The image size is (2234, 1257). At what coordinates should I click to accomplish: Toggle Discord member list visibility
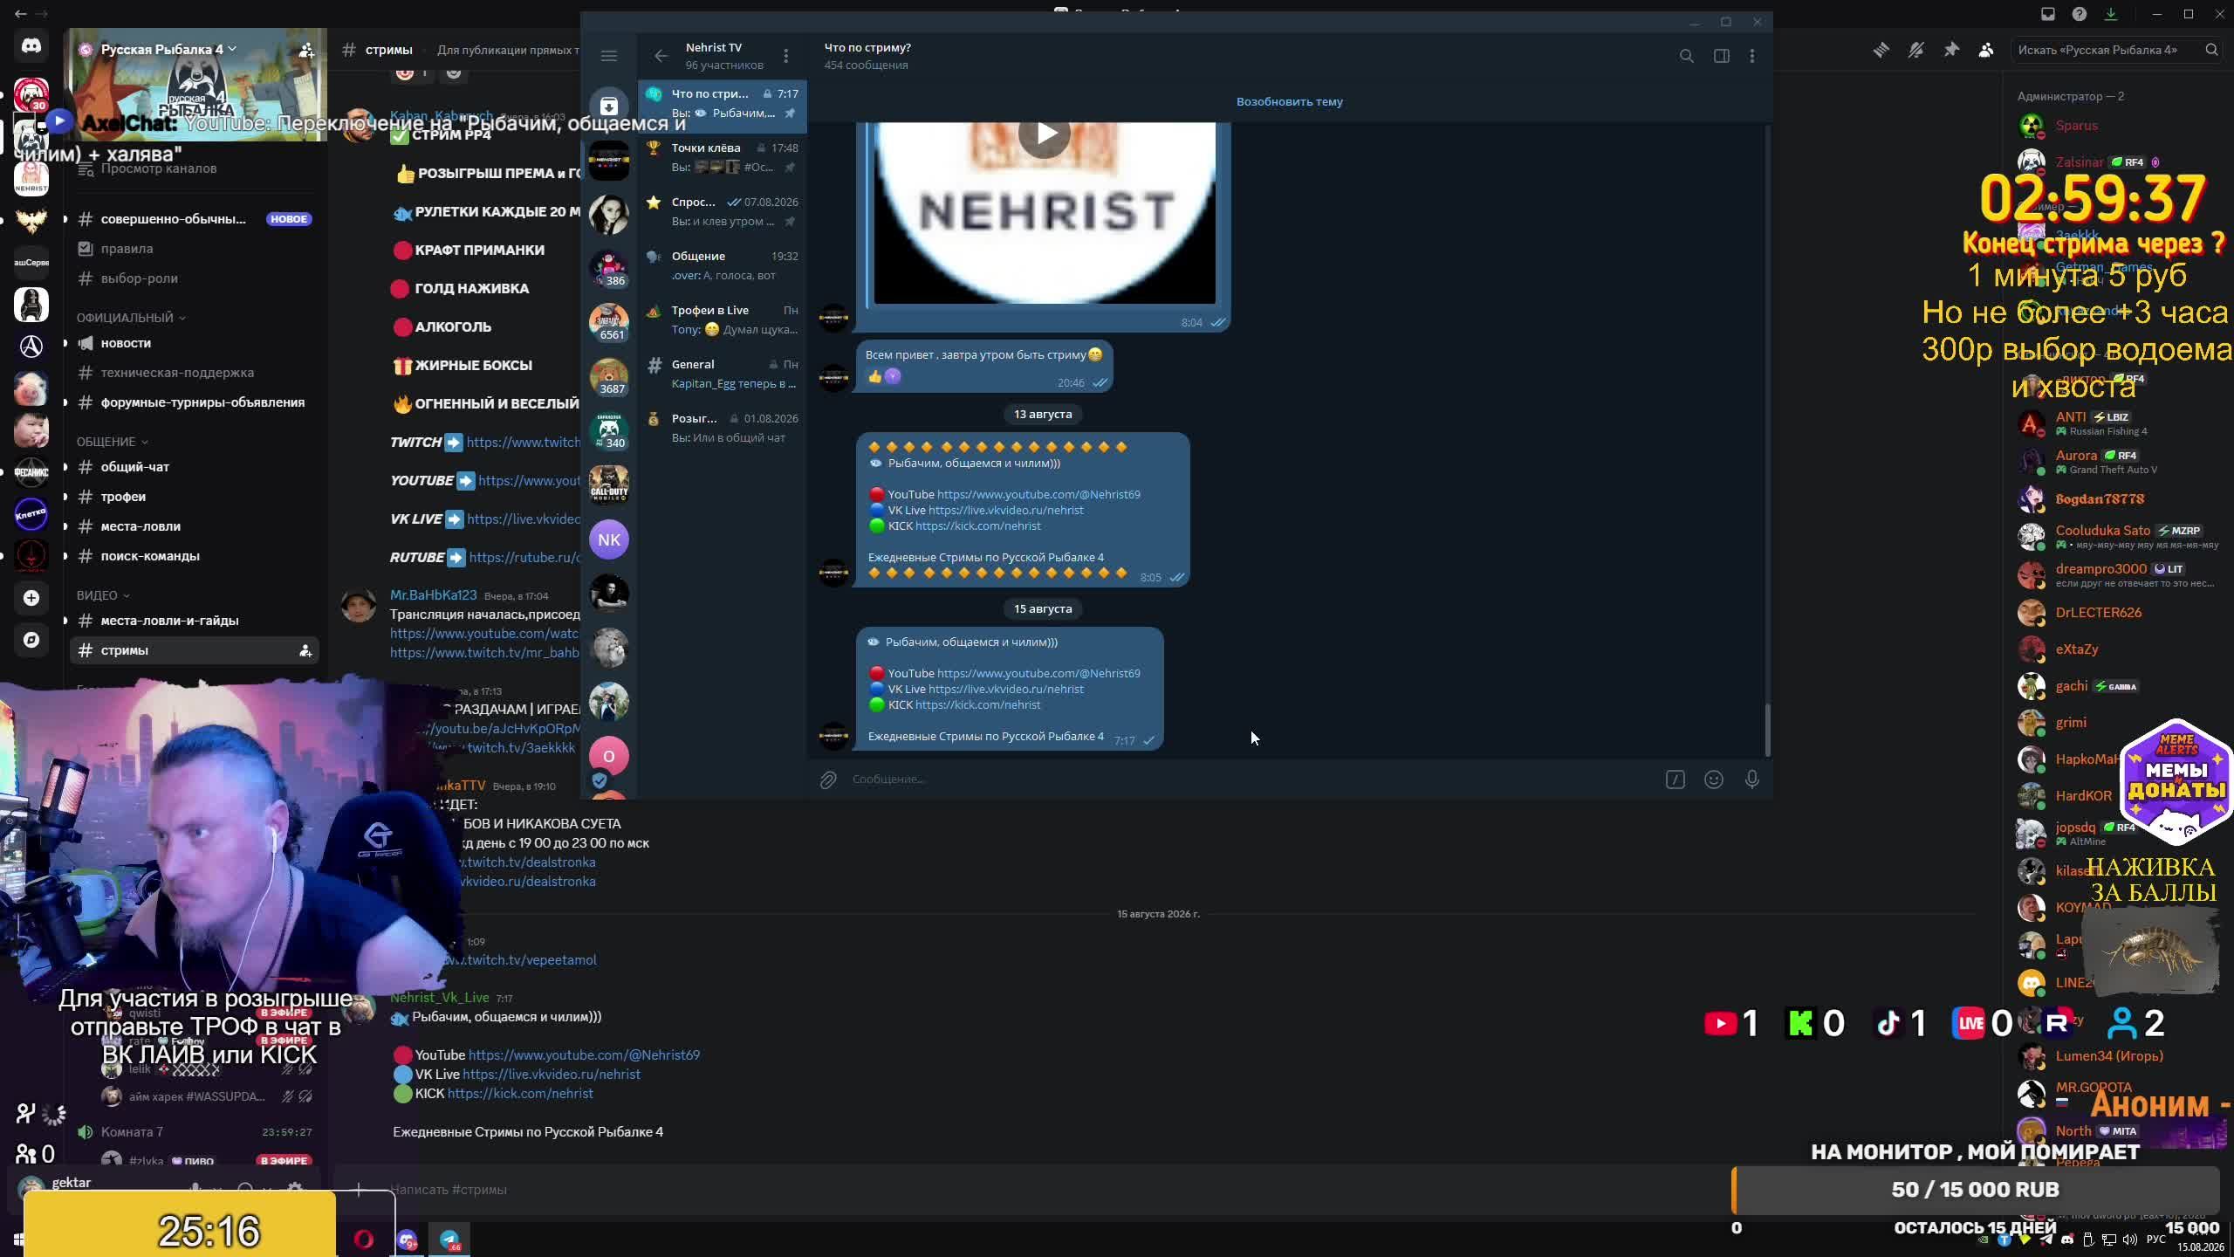tap(1986, 50)
